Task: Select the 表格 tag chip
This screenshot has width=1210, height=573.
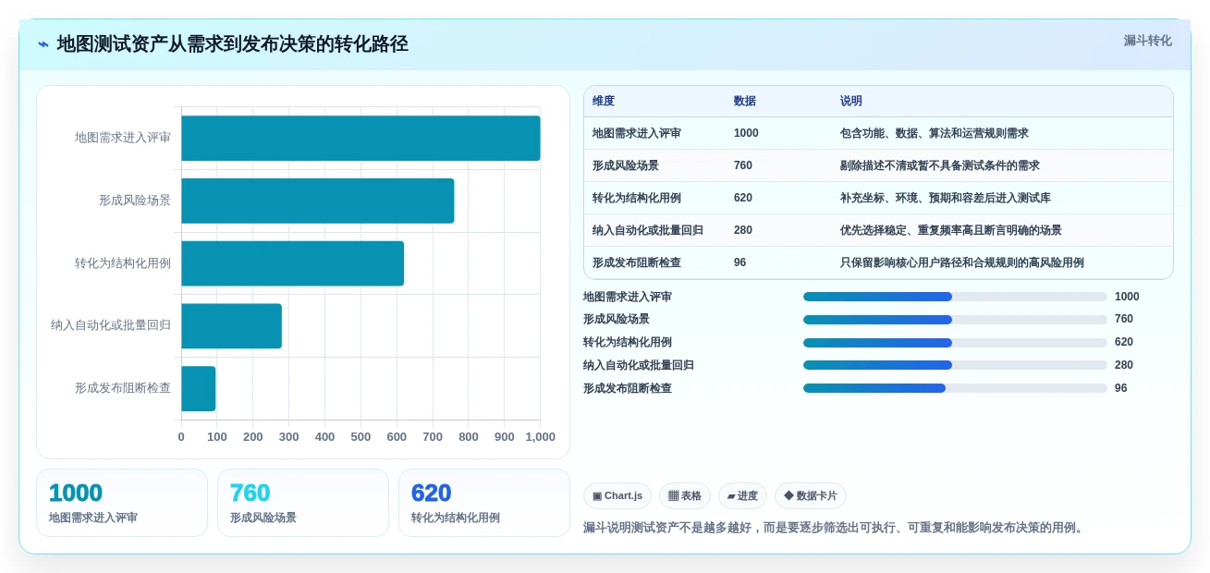Action: click(685, 495)
